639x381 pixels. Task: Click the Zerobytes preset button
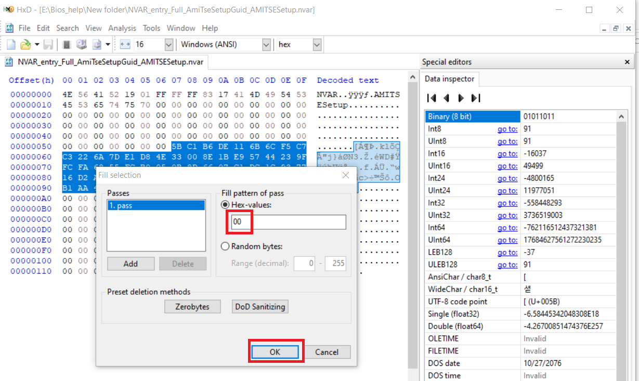coord(192,307)
